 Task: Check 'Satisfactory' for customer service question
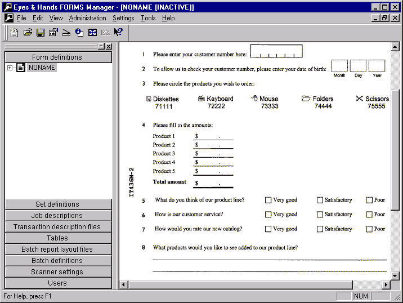(320, 215)
